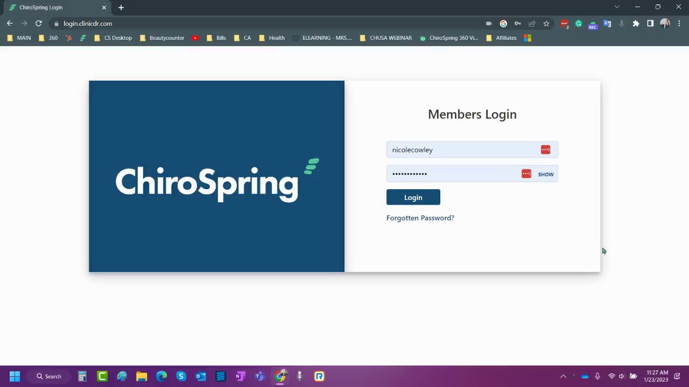Open Skype from taskbar

181,376
